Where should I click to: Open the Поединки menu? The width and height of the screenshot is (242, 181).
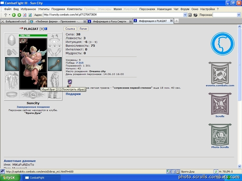tap(58, 9)
